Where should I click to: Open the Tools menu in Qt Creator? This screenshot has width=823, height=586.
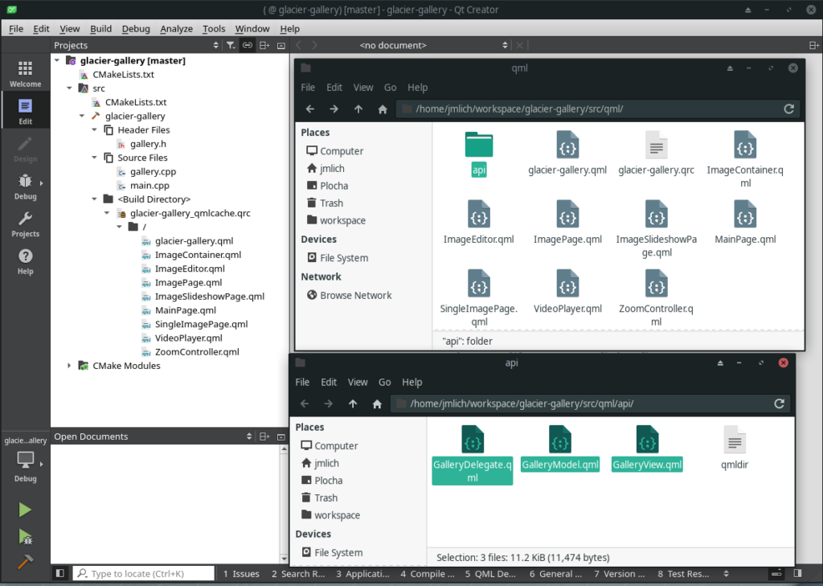pyautogui.click(x=214, y=29)
